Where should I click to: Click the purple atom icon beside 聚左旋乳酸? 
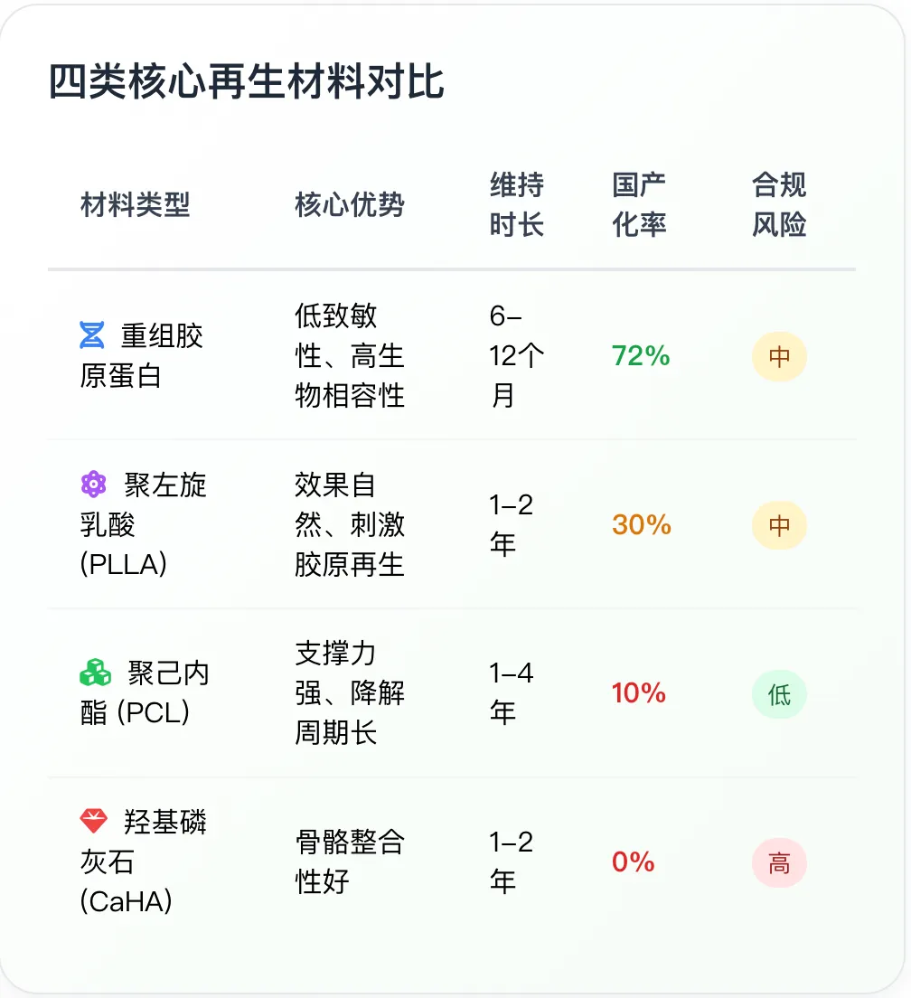click(x=93, y=485)
